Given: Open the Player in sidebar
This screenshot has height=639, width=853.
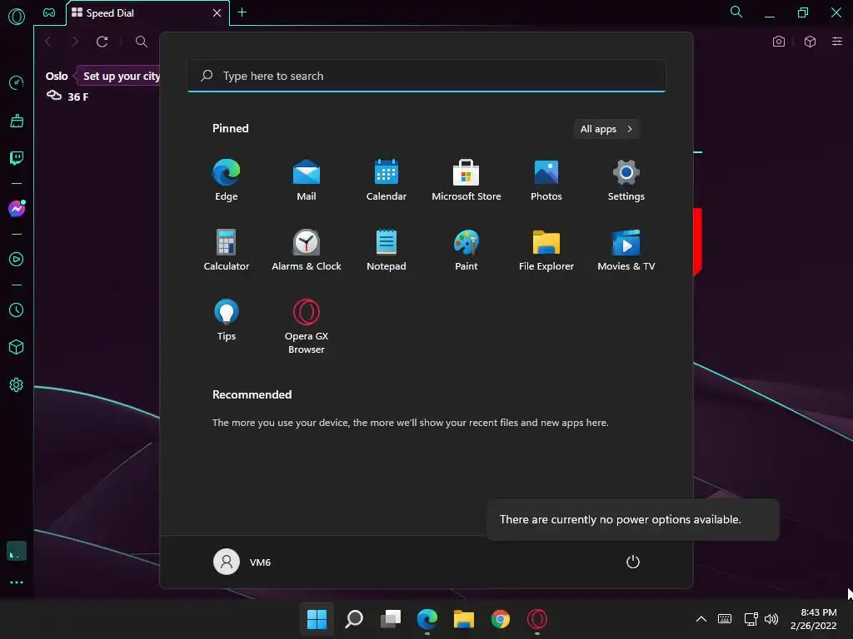Looking at the screenshot, I should pyautogui.click(x=17, y=260).
